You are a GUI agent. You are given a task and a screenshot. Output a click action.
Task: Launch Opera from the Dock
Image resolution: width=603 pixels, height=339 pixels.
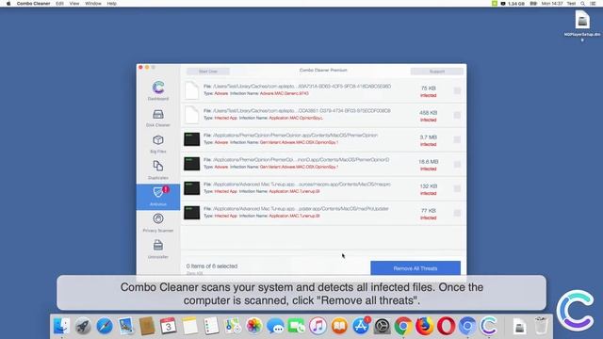446,326
